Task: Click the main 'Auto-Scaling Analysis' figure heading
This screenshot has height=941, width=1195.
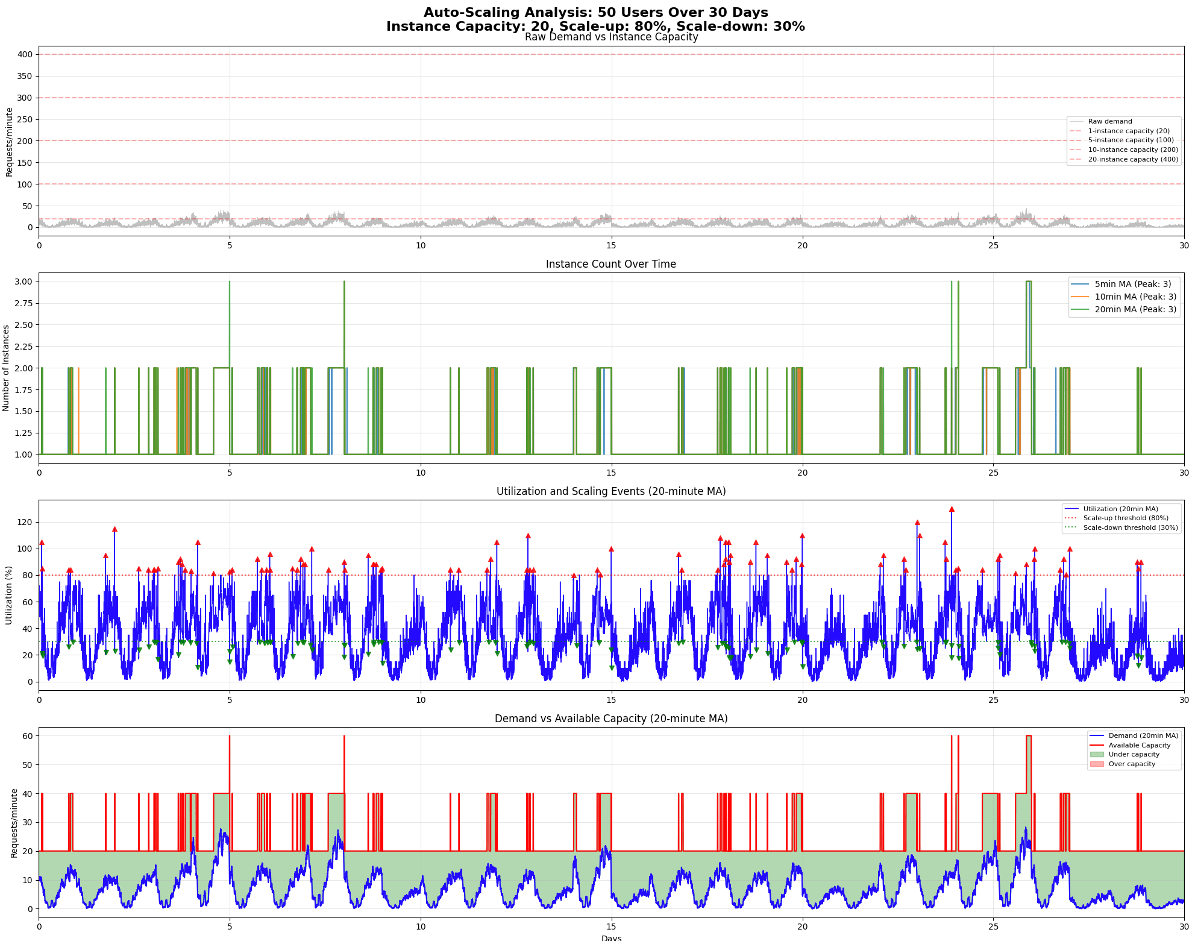Action: coord(595,13)
